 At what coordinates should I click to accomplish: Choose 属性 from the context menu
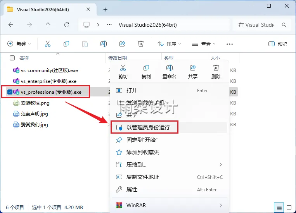point(169,190)
